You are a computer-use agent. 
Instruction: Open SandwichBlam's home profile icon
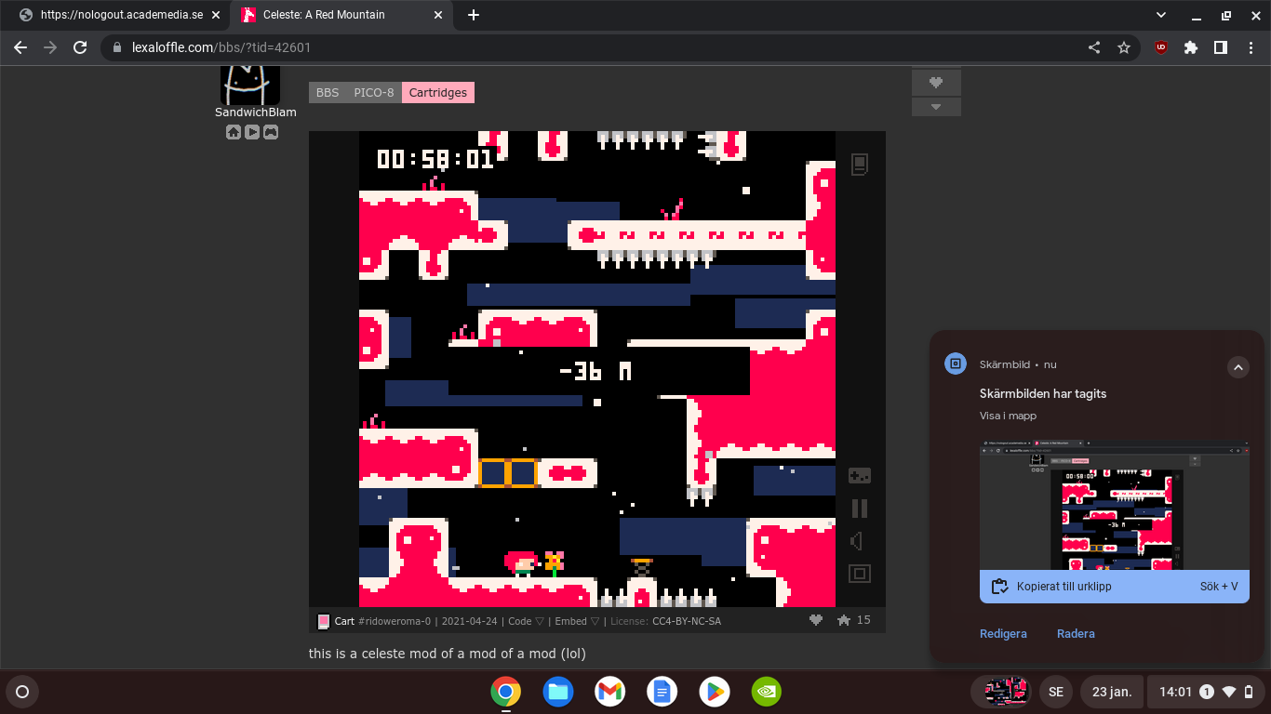coord(234,132)
